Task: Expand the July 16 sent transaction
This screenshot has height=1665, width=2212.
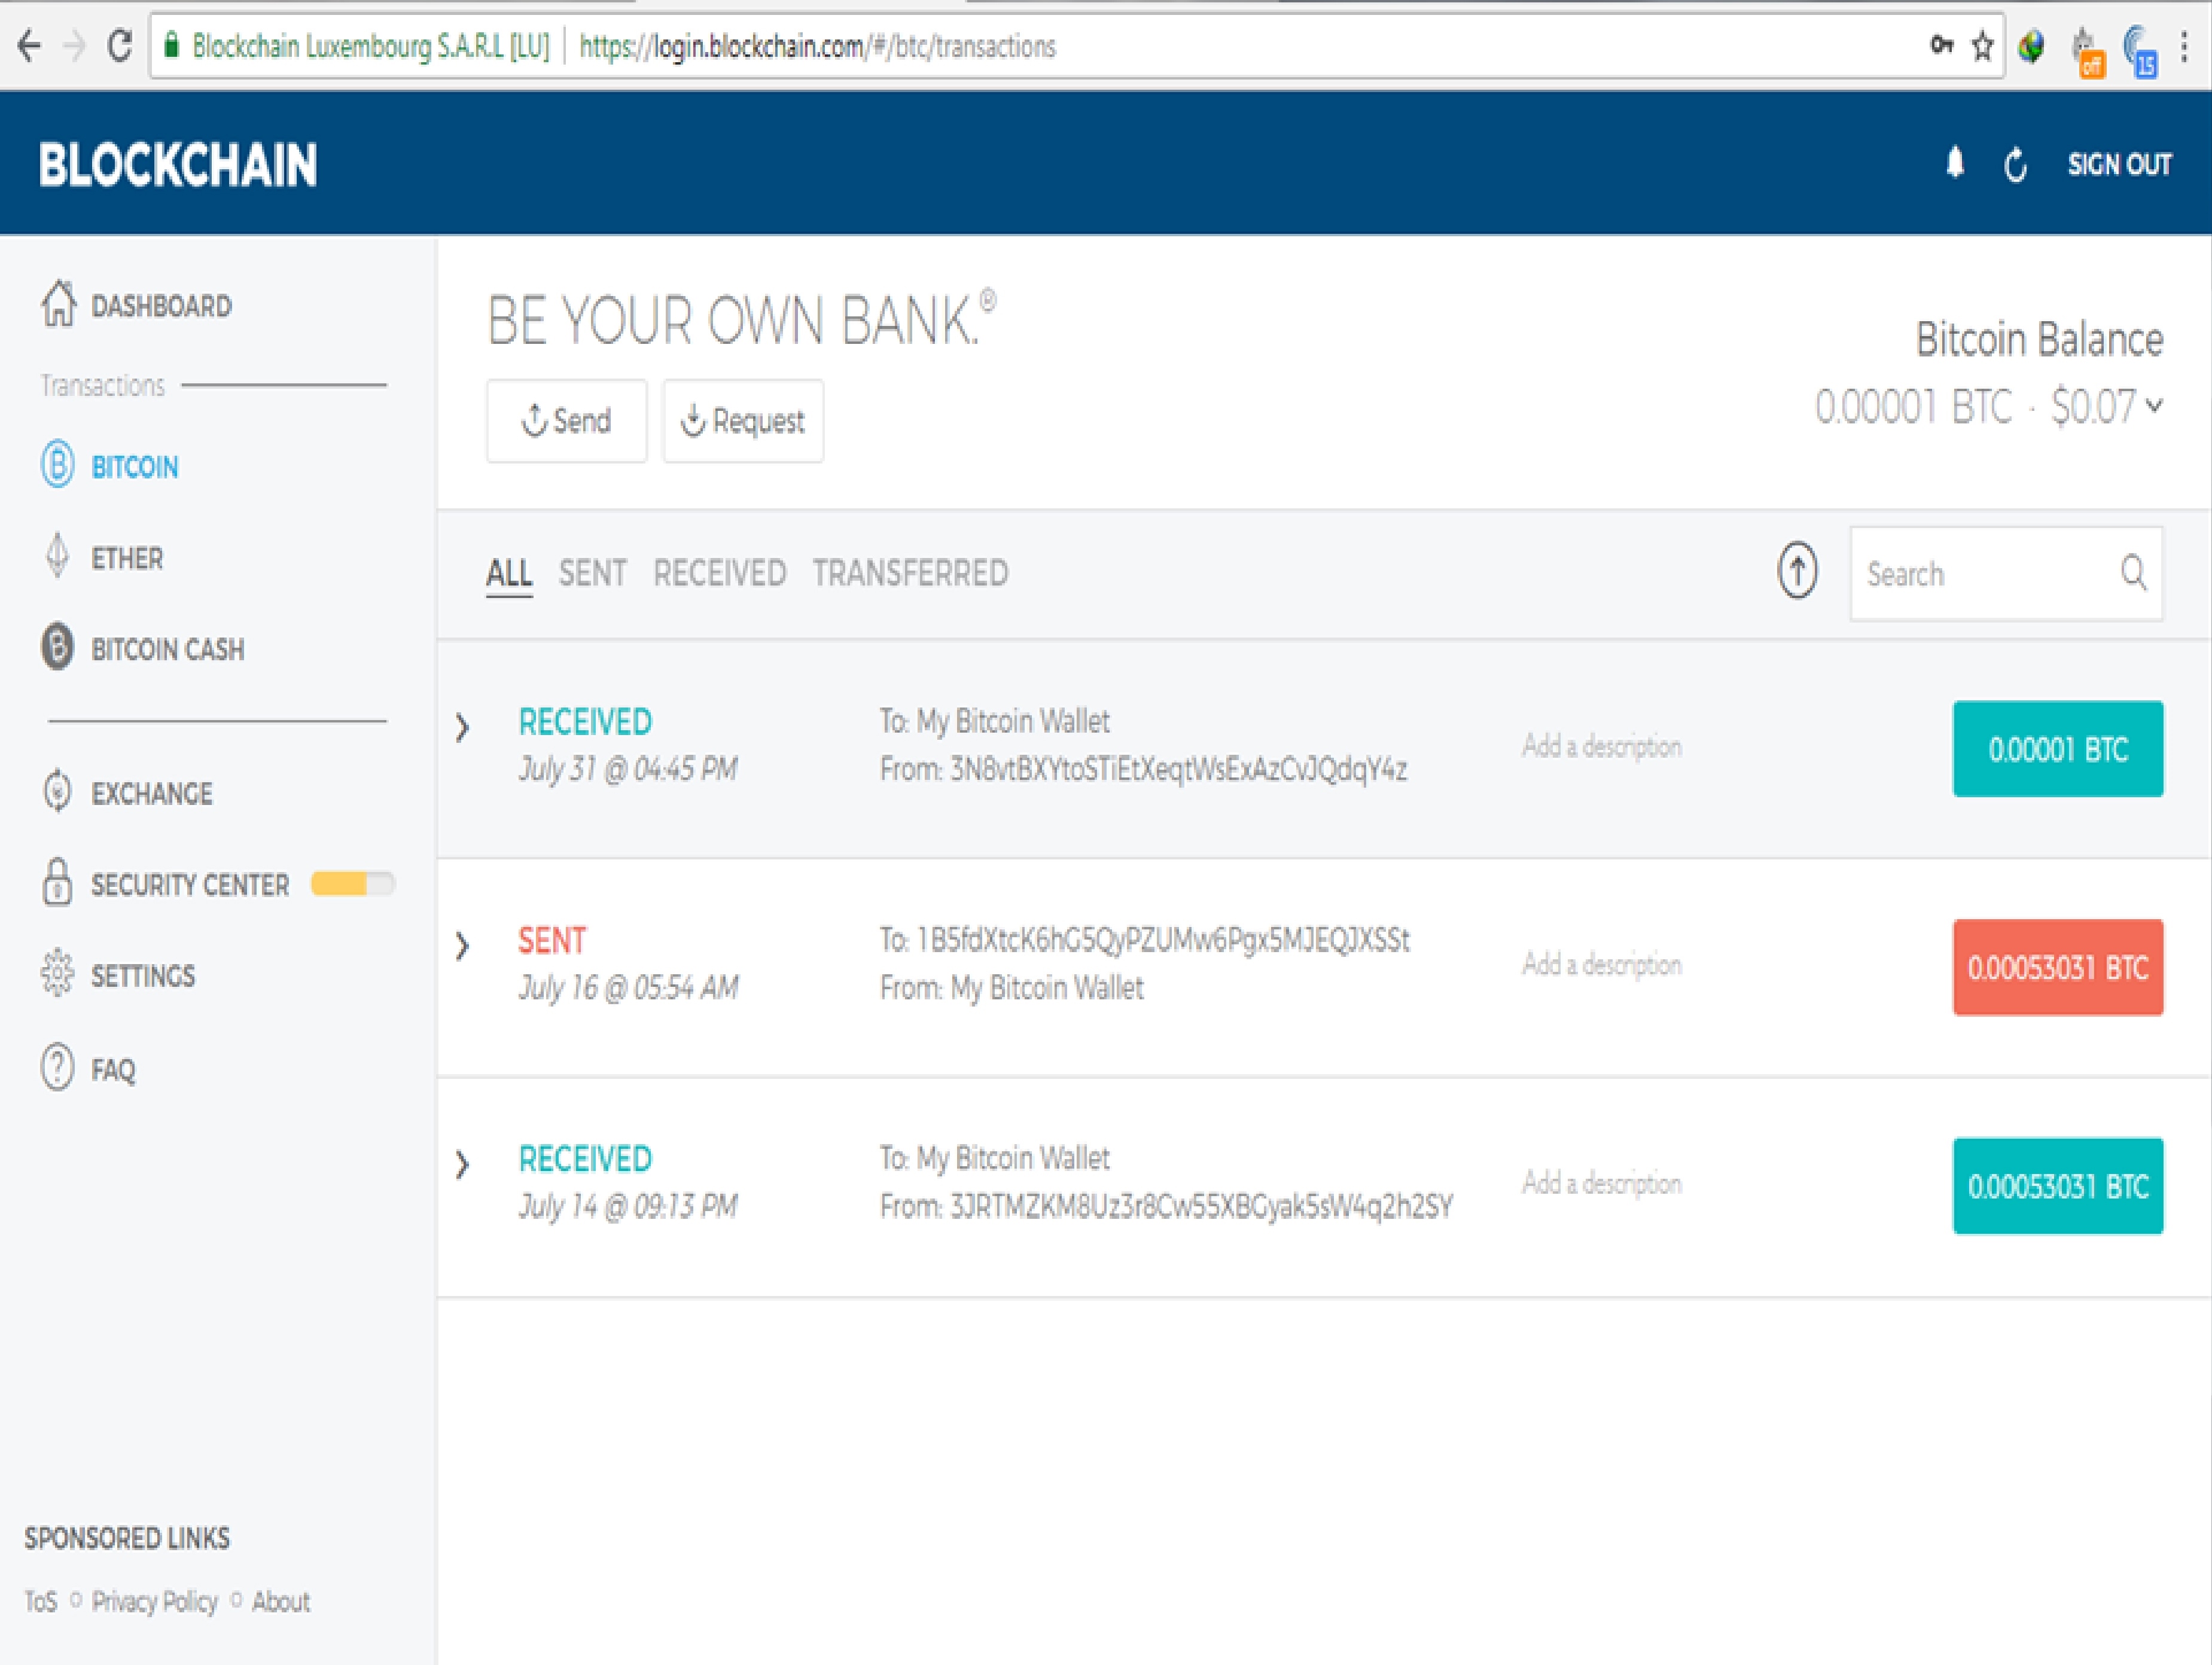Action: tap(462, 945)
